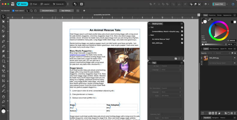This screenshot has width=237, height=120.
Task: Select the Move tool in the toolbar
Action: [3, 16]
